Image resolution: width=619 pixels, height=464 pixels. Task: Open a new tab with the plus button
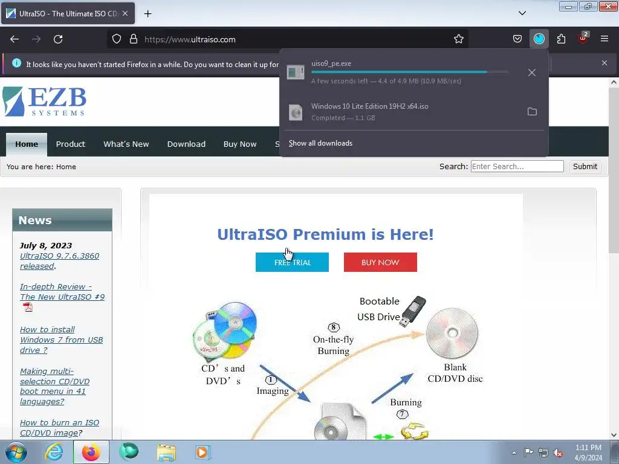147,14
